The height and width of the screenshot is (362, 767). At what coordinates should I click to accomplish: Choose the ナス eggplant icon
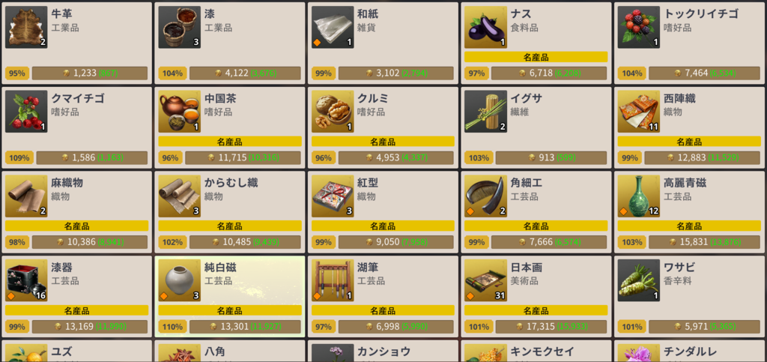point(485,28)
